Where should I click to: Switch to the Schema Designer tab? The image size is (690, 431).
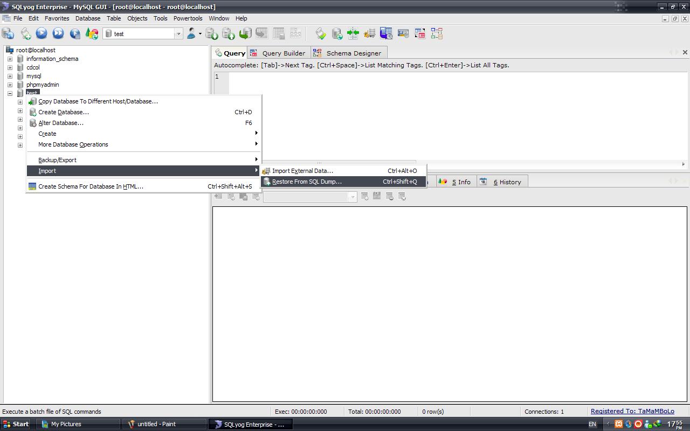coord(348,53)
